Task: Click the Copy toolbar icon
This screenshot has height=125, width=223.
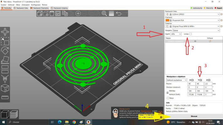Action: 65,14
